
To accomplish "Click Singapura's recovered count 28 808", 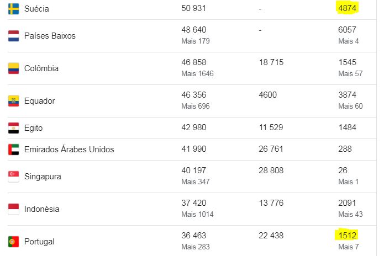I will (x=271, y=170).
